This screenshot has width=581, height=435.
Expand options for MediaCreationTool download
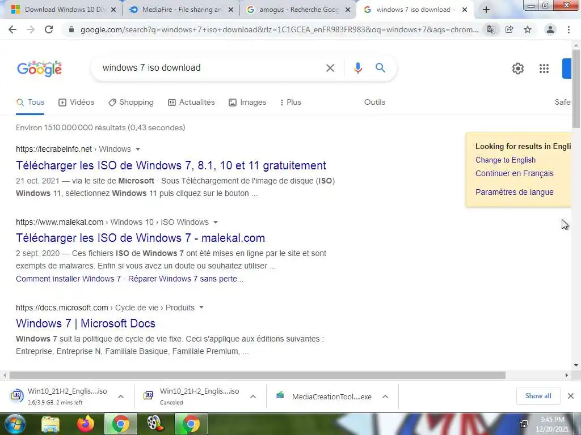(385, 396)
